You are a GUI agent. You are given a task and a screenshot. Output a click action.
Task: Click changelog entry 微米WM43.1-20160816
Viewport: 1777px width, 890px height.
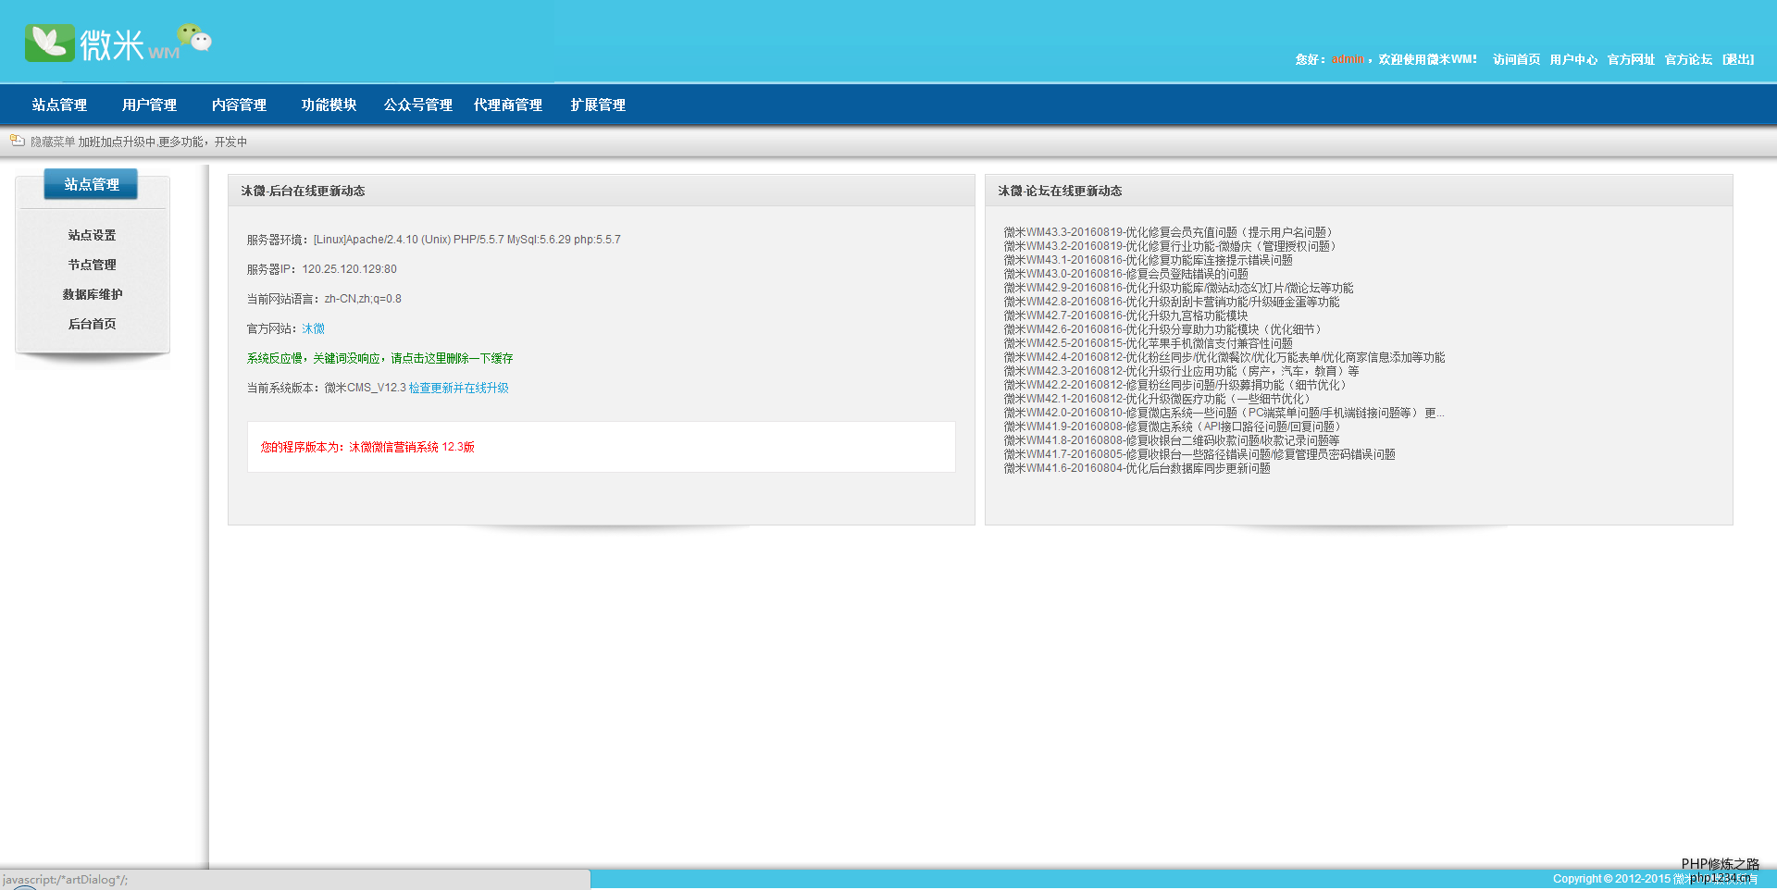click(x=1148, y=260)
